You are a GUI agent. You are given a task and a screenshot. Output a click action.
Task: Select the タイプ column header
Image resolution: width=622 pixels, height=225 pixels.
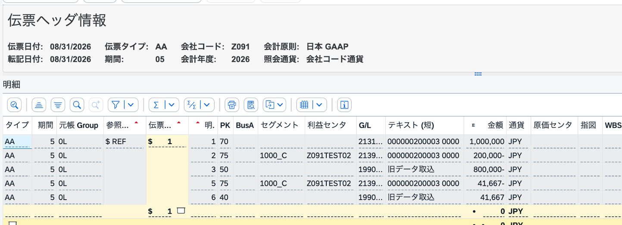pyautogui.click(x=17, y=125)
